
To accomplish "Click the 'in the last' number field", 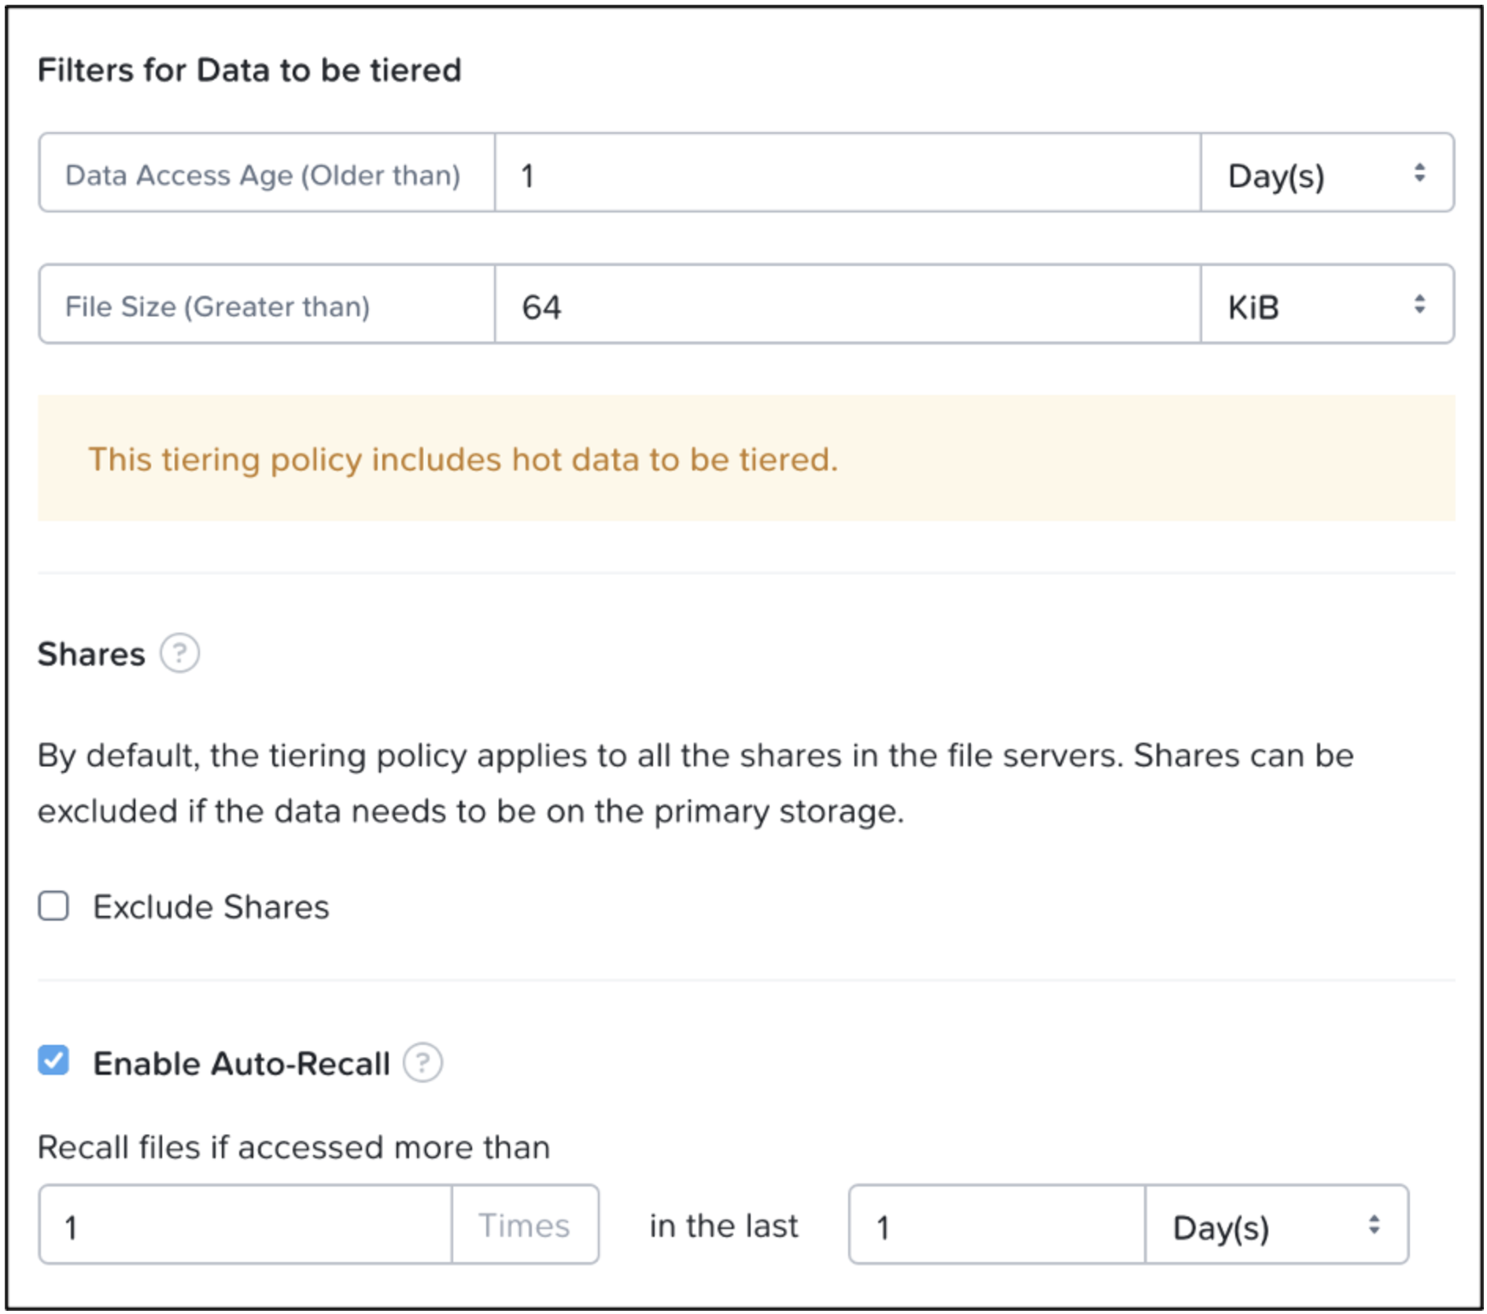I will tap(997, 1225).
